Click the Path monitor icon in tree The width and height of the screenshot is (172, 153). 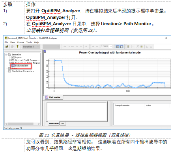pyautogui.click(x=13, y=65)
